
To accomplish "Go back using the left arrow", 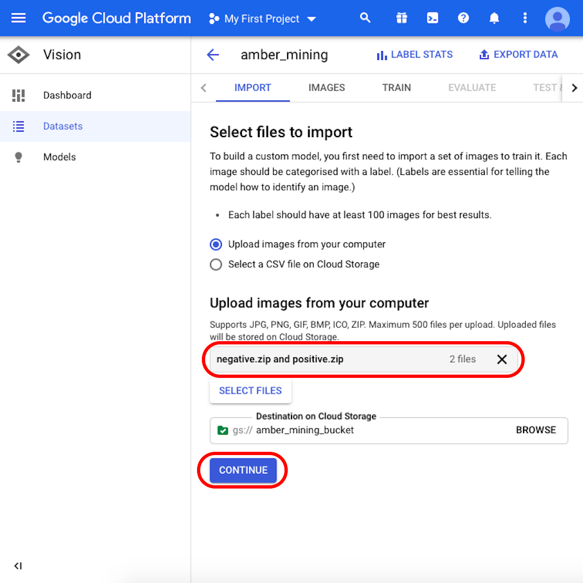I will [x=213, y=55].
